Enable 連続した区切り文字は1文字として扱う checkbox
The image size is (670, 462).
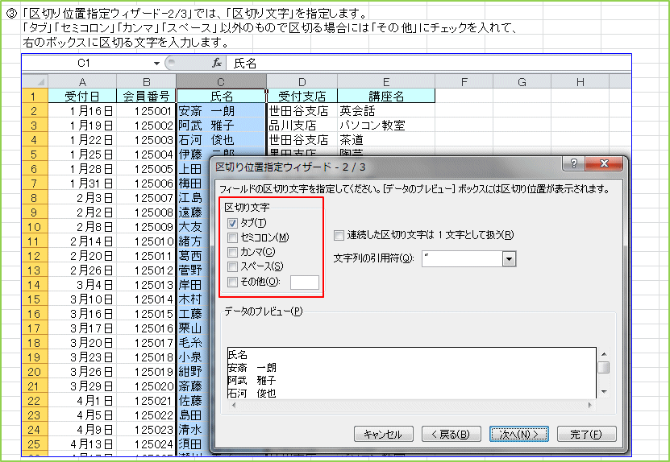[x=339, y=235]
